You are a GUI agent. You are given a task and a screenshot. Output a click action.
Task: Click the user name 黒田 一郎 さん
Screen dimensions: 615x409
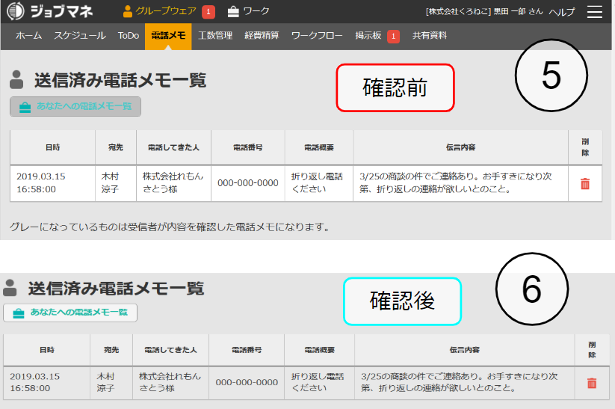pos(518,12)
